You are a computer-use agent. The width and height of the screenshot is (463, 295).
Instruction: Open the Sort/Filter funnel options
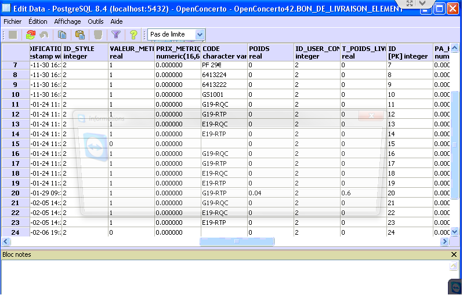[116, 35]
